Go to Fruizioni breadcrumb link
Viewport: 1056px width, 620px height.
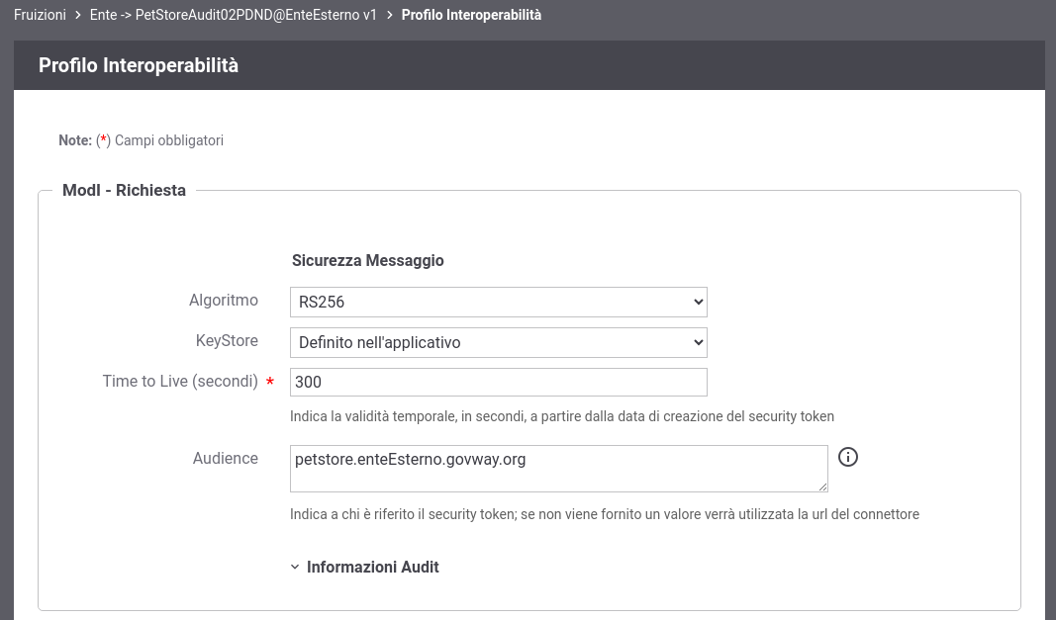[40, 15]
